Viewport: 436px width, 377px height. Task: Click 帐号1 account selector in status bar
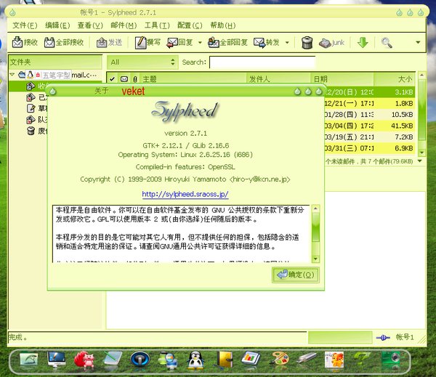point(405,337)
